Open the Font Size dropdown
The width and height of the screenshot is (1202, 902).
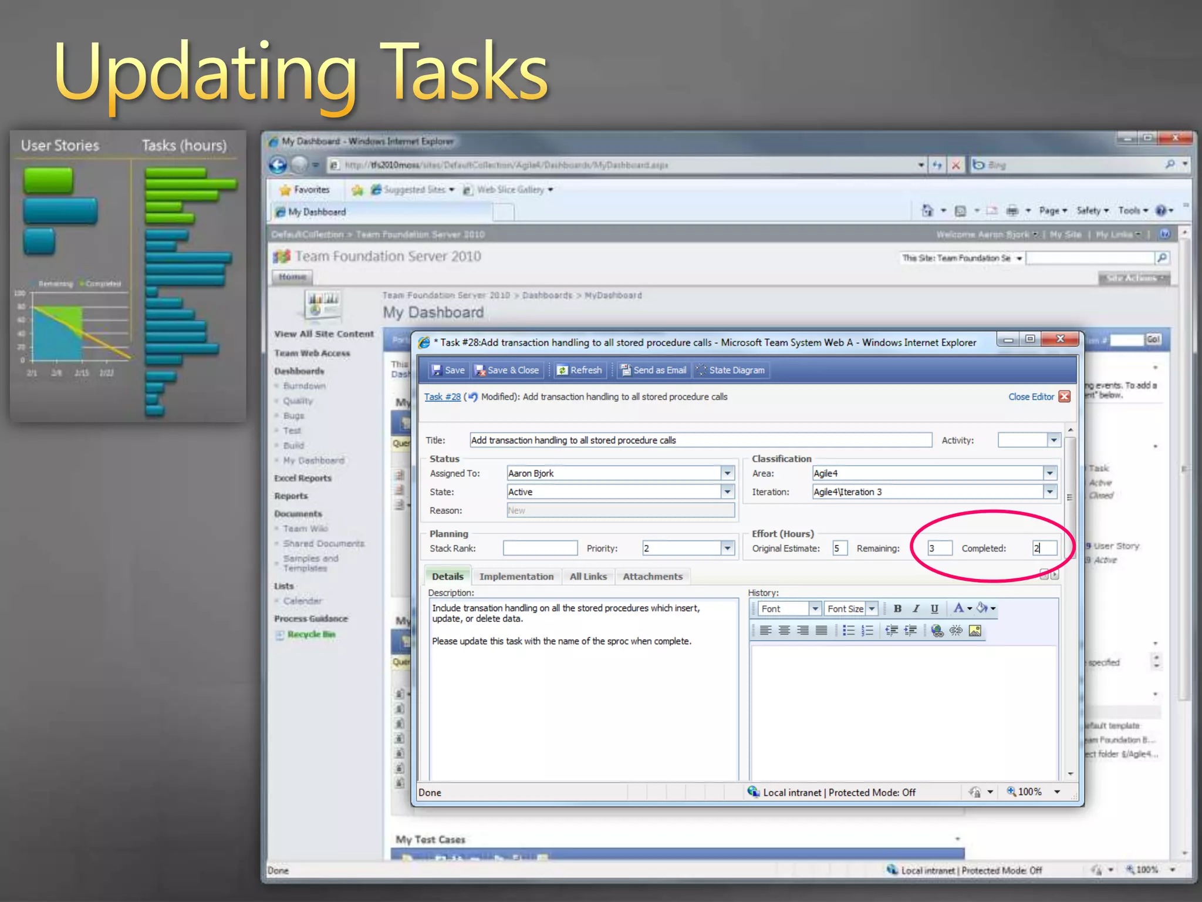click(x=872, y=609)
